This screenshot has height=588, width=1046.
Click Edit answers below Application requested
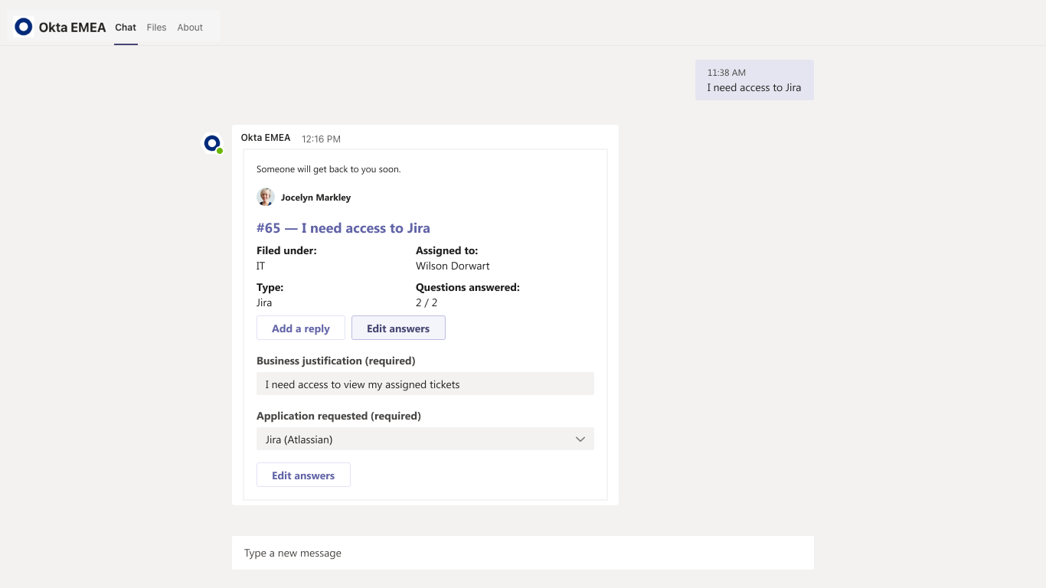tap(303, 475)
